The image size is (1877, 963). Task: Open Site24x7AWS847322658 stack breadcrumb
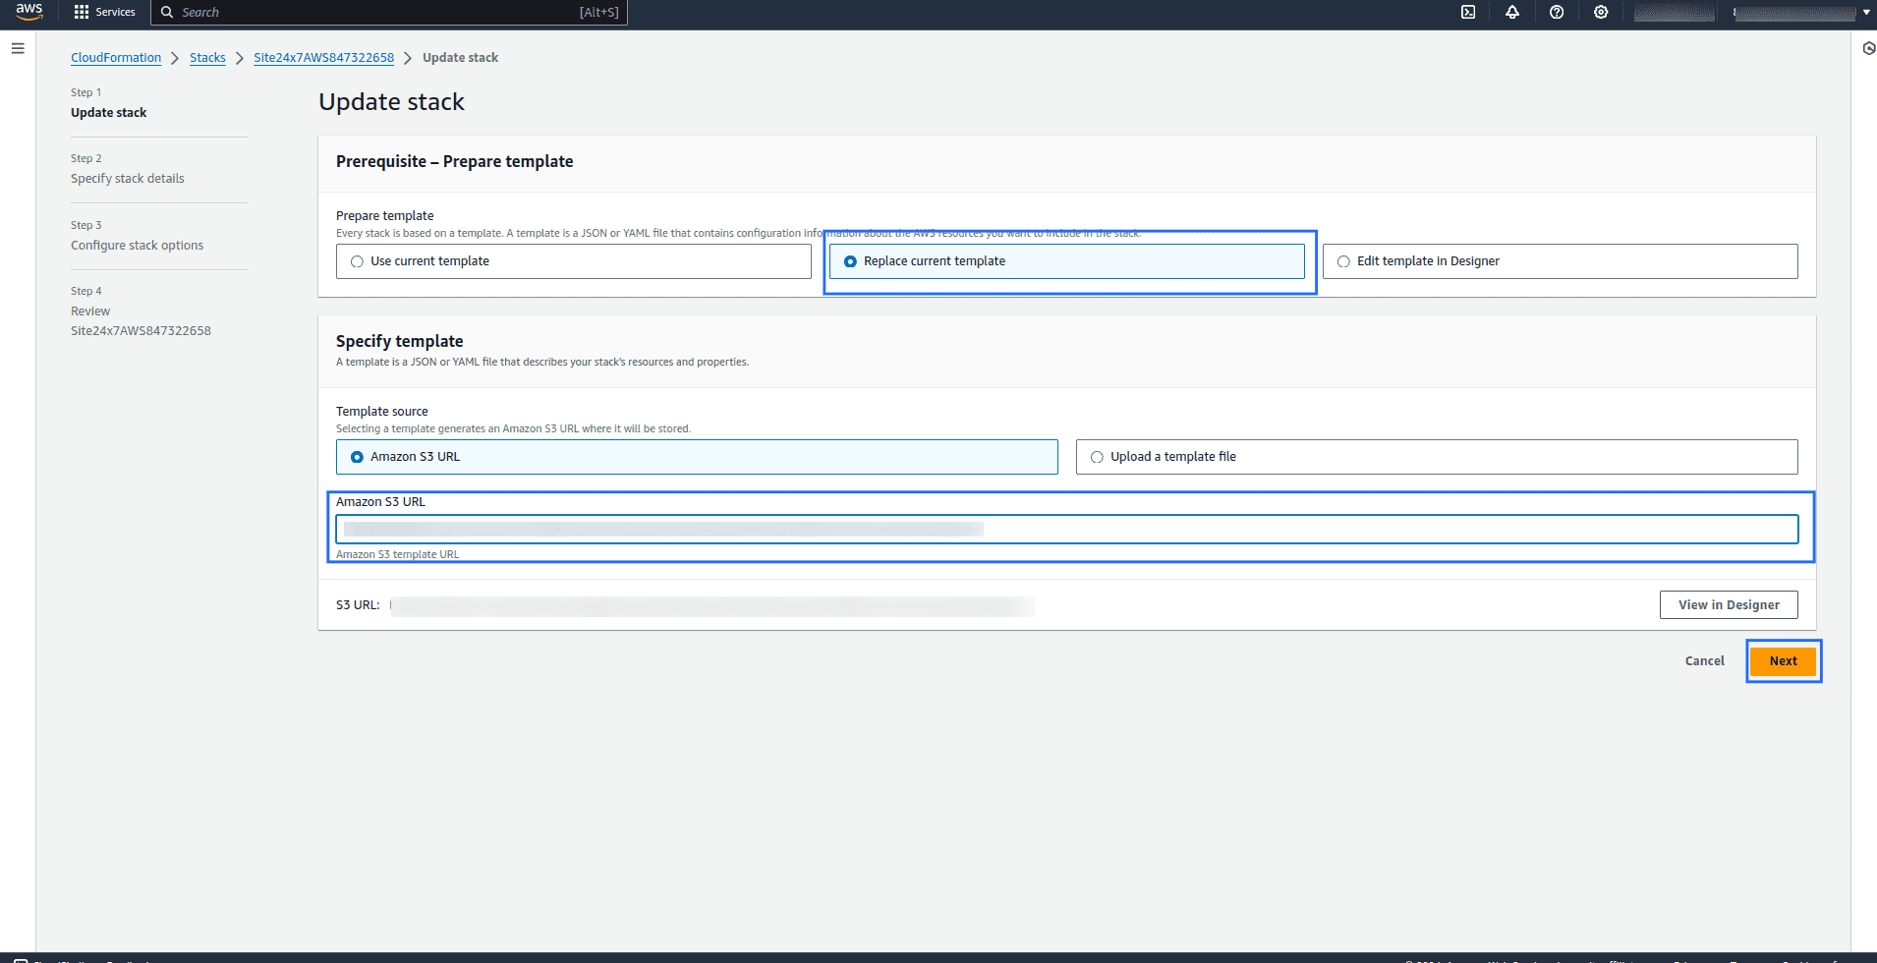pos(323,58)
